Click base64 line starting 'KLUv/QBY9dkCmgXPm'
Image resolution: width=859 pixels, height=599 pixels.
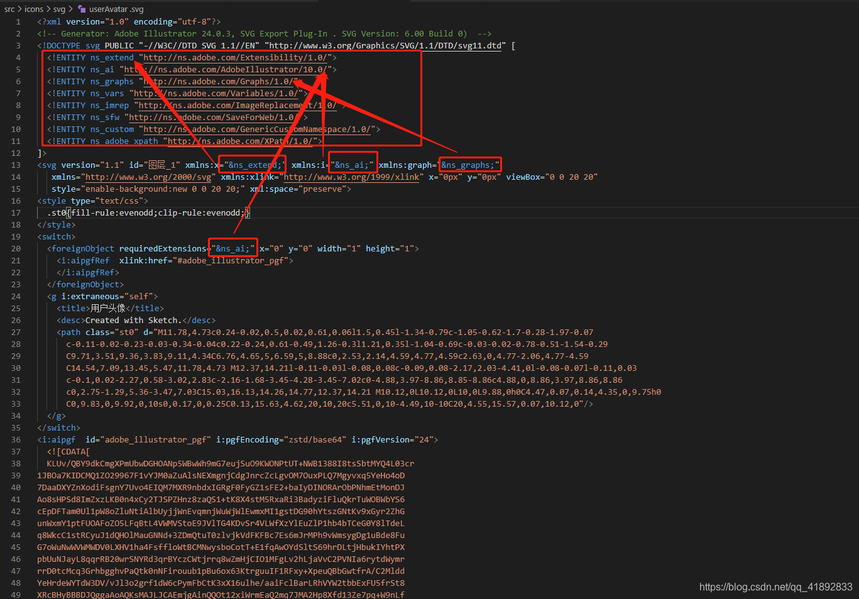231,464
